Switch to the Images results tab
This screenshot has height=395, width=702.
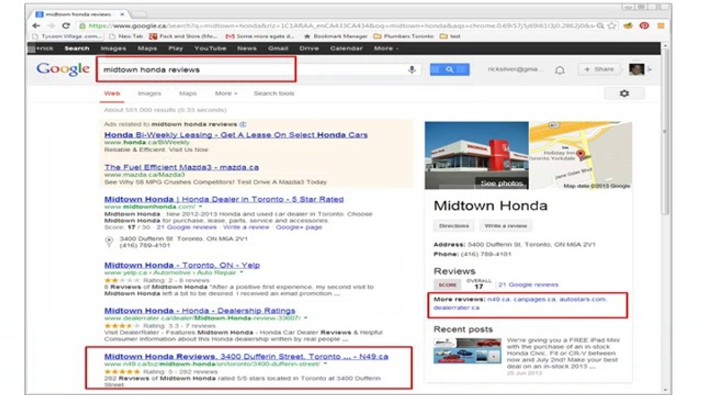[149, 94]
